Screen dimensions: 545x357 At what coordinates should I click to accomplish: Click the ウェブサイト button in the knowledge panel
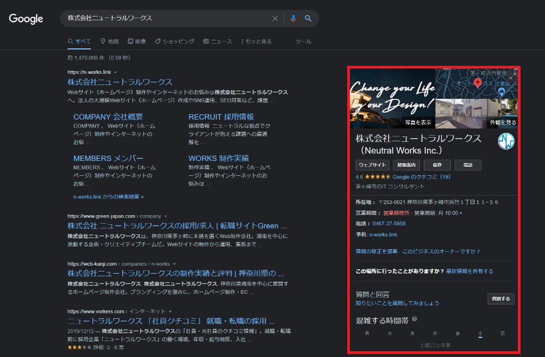[373, 165]
